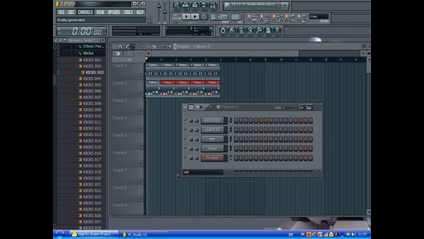Click the Hat channel button

212,139
